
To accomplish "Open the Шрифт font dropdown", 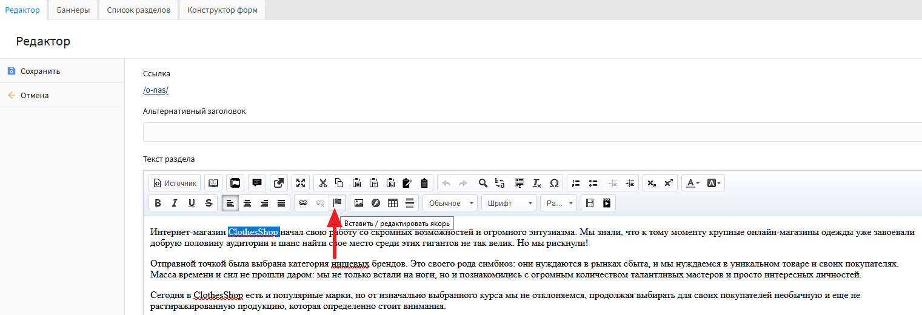I will coord(509,203).
